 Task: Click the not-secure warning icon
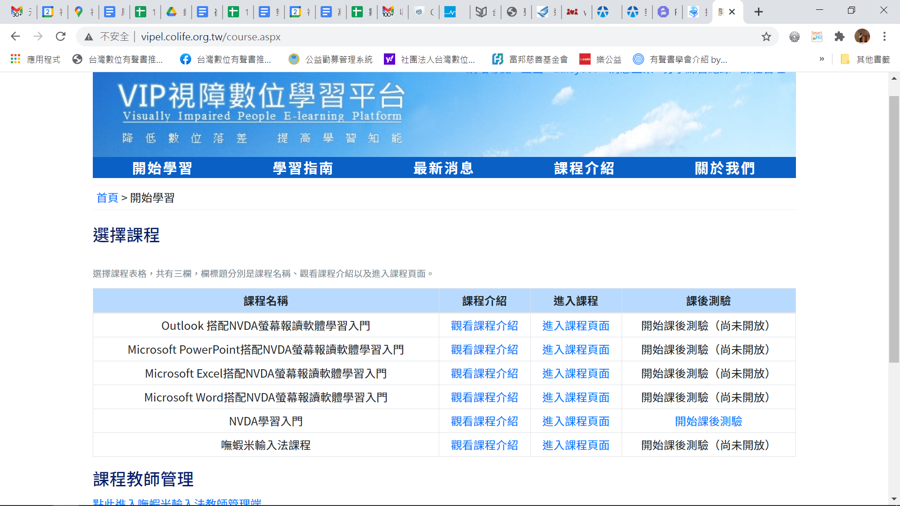pyautogui.click(x=89, y=37)
